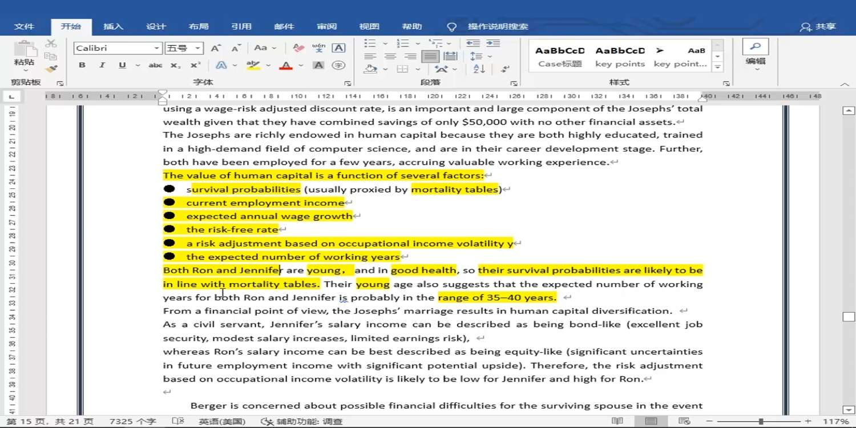Center align text
Viewport: 856px width, 428px height.
pyautogui.click(x=390, y=56)
